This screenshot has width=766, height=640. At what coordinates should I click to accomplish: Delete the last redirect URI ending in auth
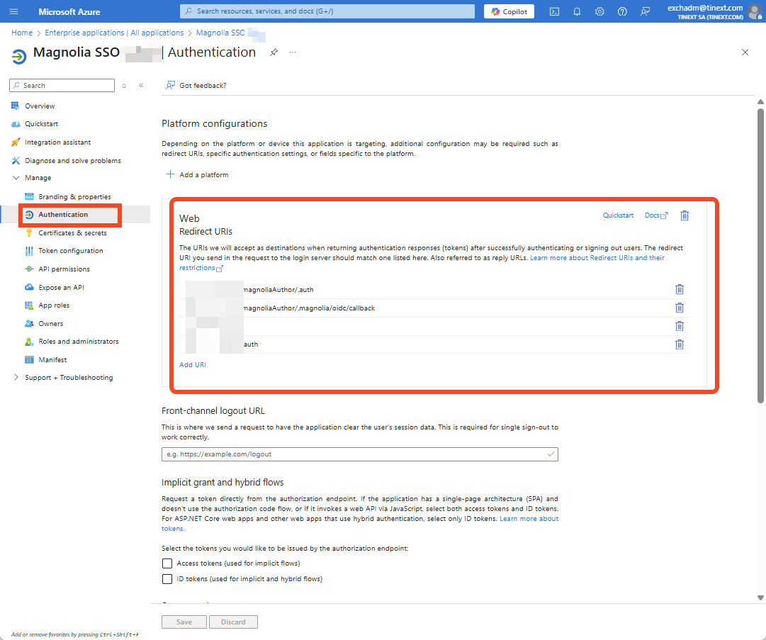[679, 344]
